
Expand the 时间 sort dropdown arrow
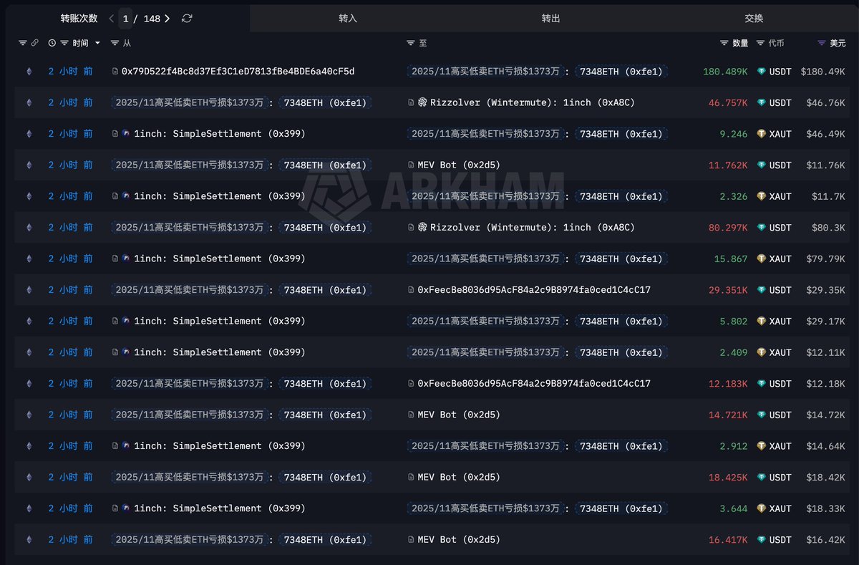coord(97,43)
